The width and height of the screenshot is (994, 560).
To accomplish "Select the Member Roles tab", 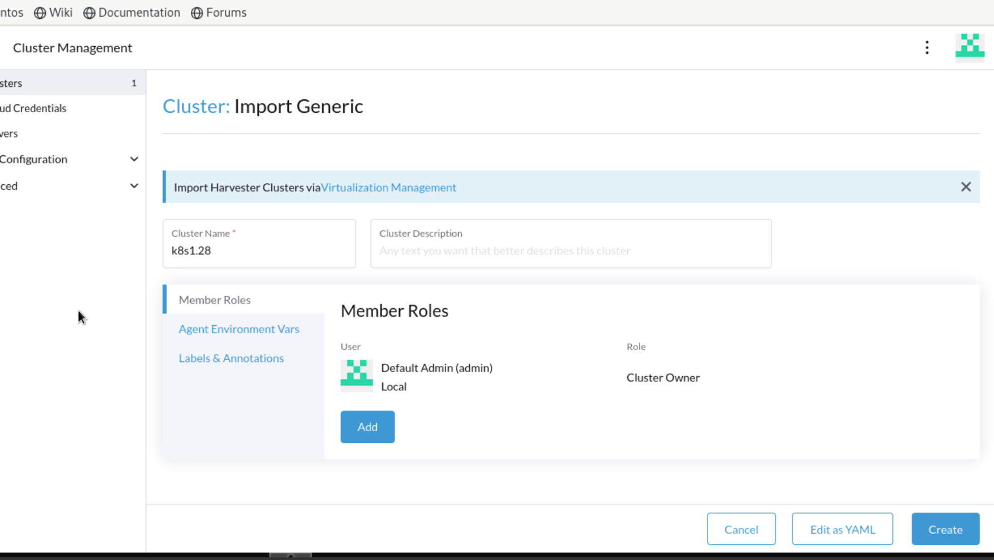I will (x=215, y=300).
